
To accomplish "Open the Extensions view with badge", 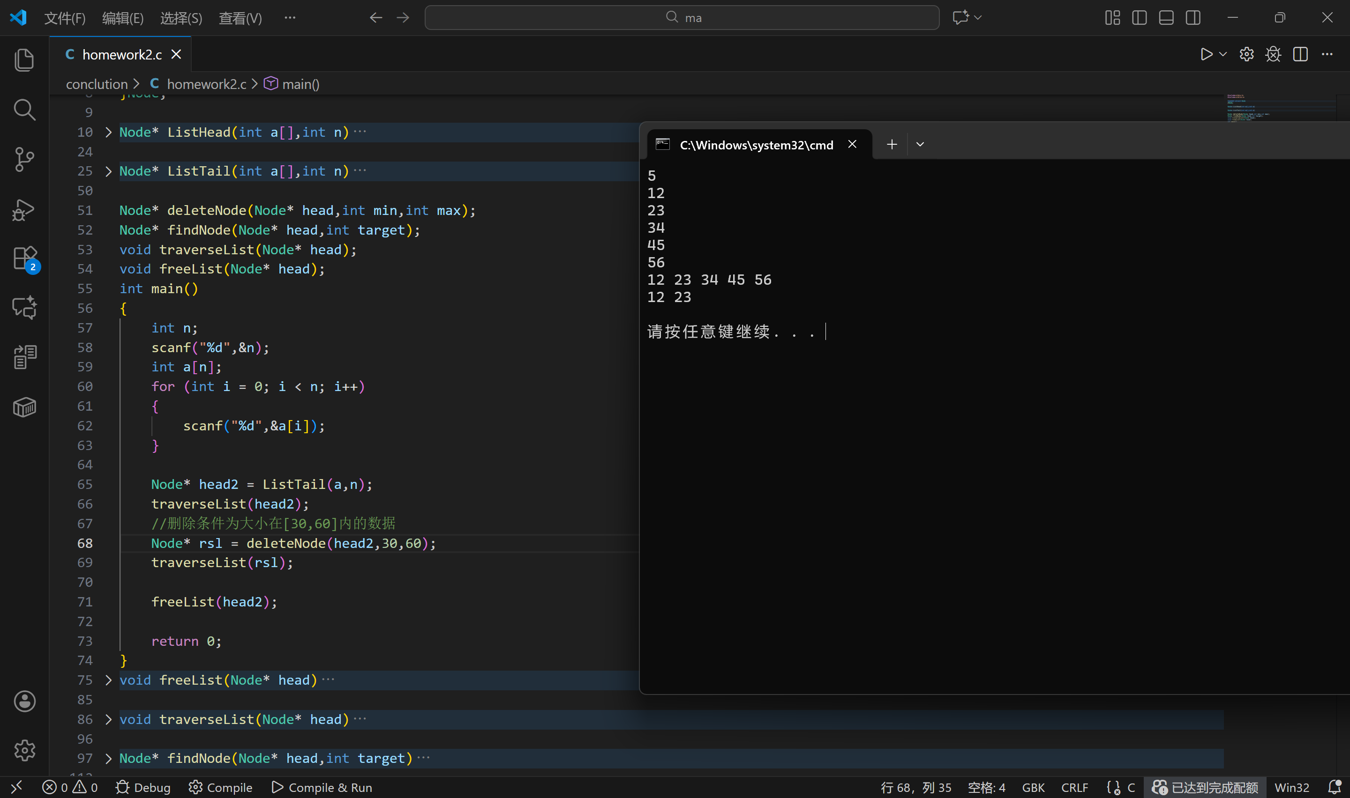I will pos(24,259).
